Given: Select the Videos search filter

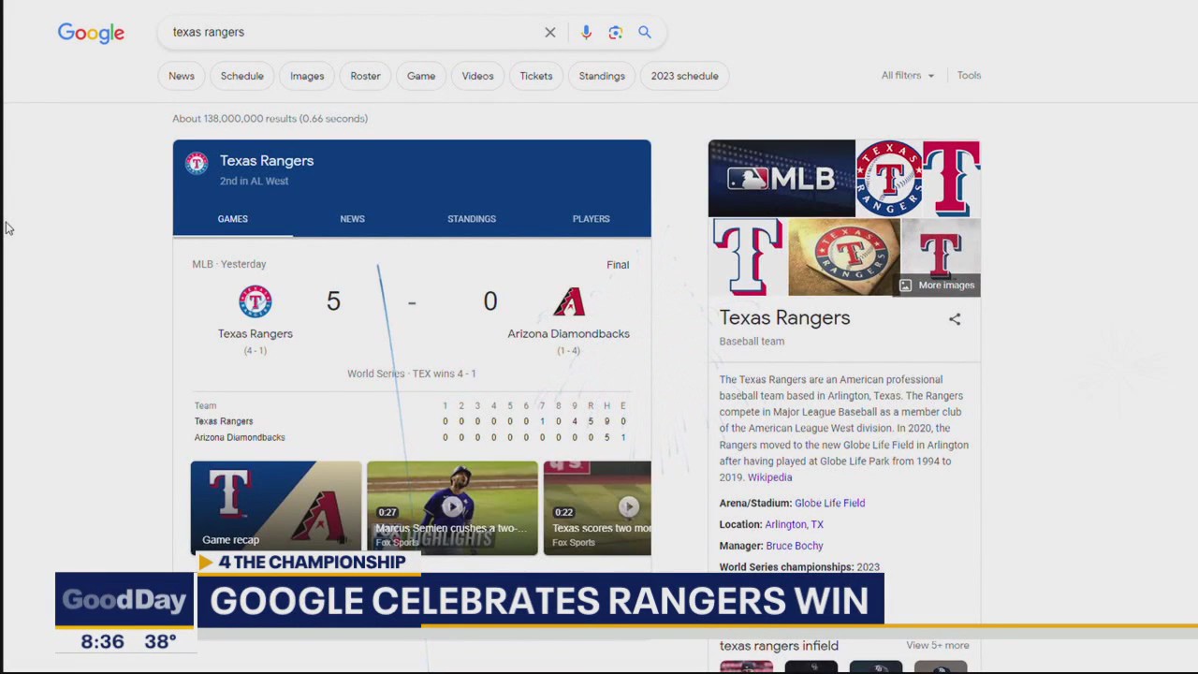Looking at the screenshot, I should tap(477, 76).
